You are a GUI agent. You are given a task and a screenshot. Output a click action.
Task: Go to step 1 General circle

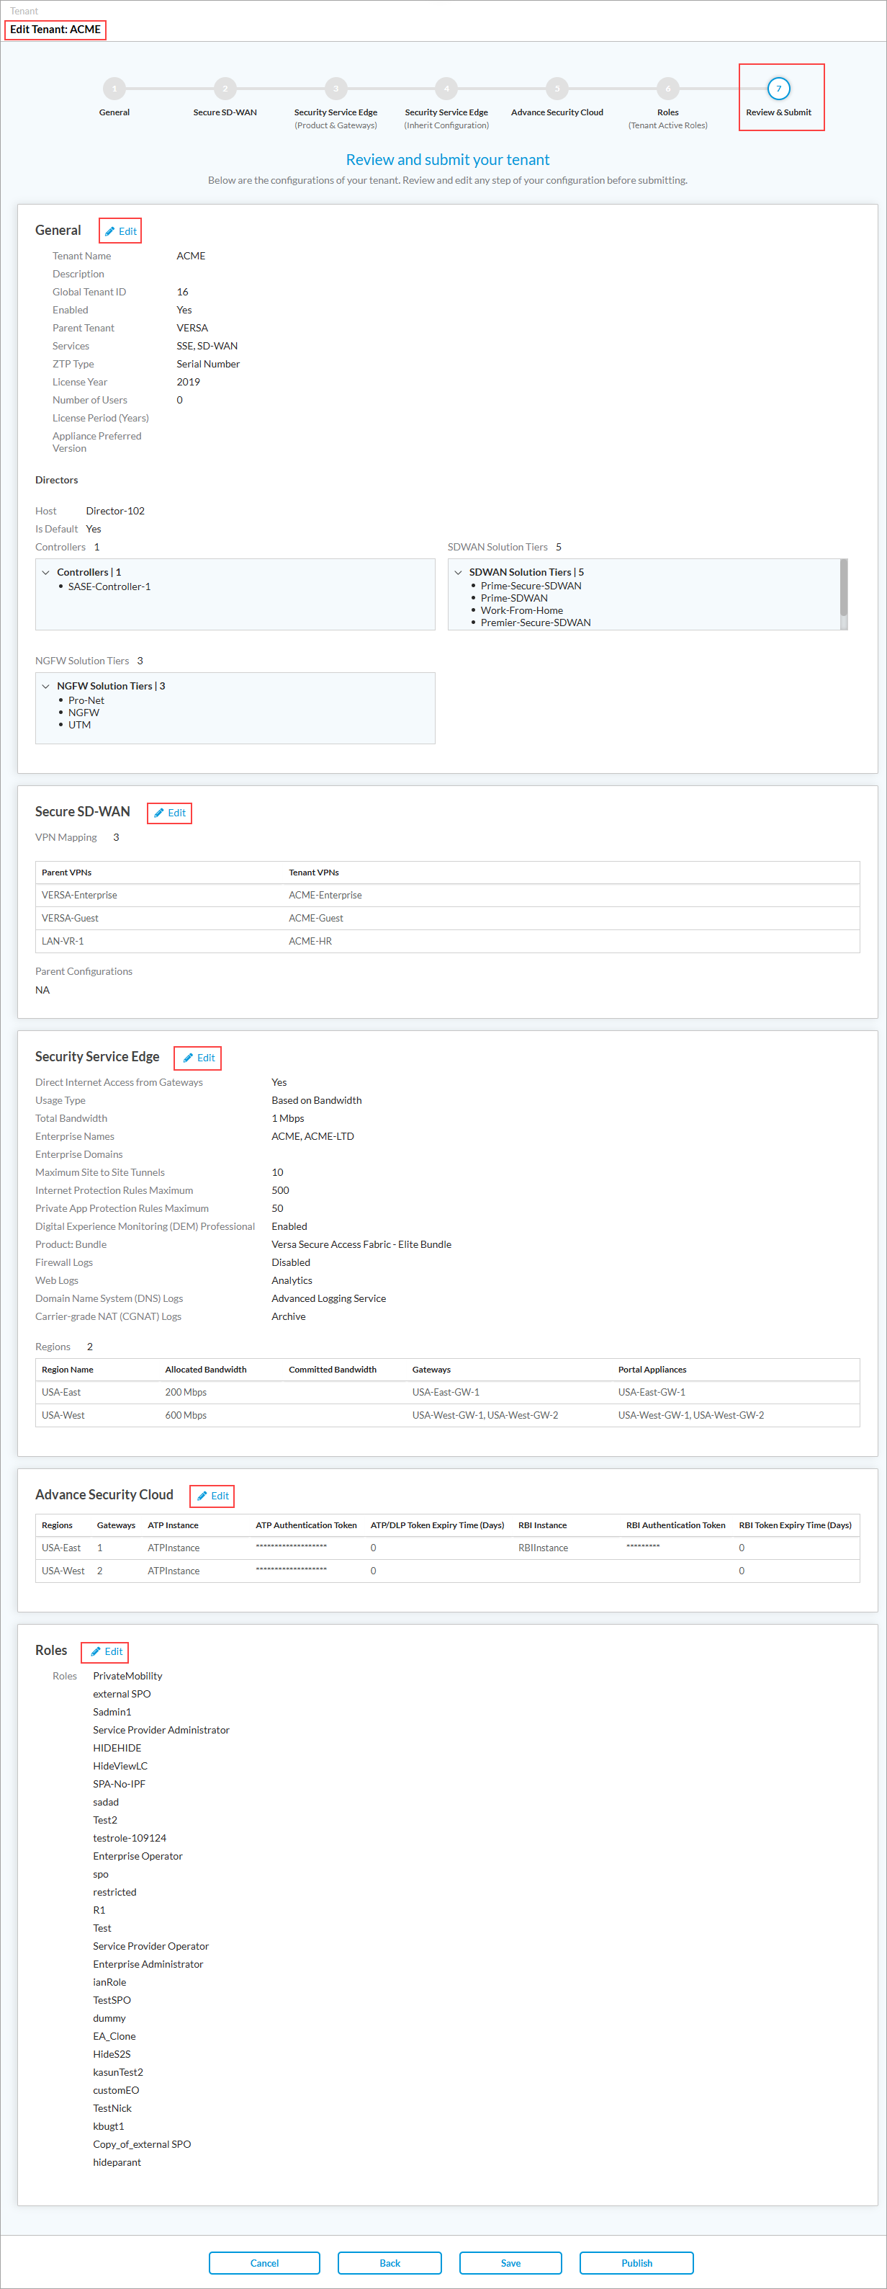[114, 89]
